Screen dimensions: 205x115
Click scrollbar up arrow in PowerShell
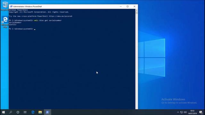137,10
